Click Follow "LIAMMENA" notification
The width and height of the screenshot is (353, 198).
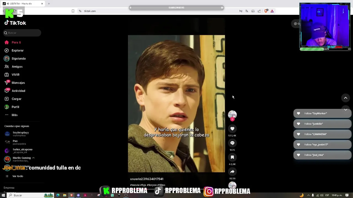pyautogui.click(x=322, y=134)
